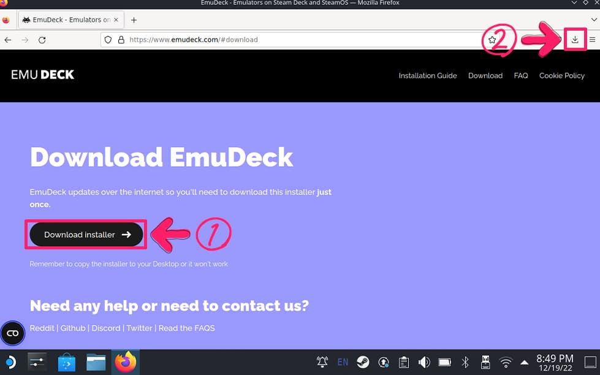View tracking protection shield info

(108, 40)
